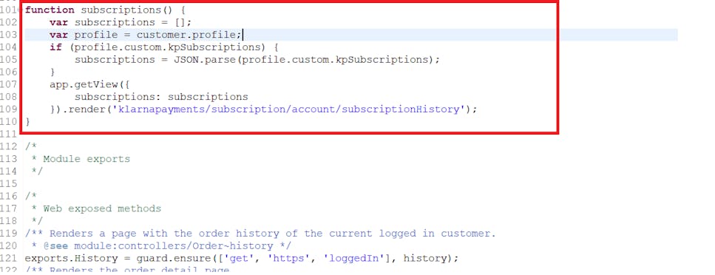Viewport: 715px width, 275px height.
Task: Click 'exports.History' on line 121
Action: (71, 258)
